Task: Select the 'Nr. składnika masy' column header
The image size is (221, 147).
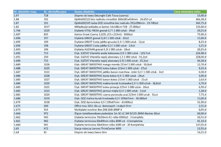Action: click(x=25, y=12)
